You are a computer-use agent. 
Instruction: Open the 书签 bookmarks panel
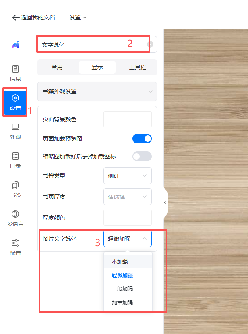coord(15,189)
